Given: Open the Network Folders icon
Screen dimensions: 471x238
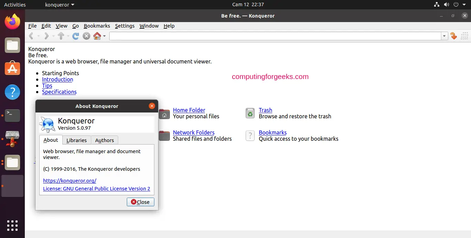Looking at the screenshot, I should pos(164,136).
